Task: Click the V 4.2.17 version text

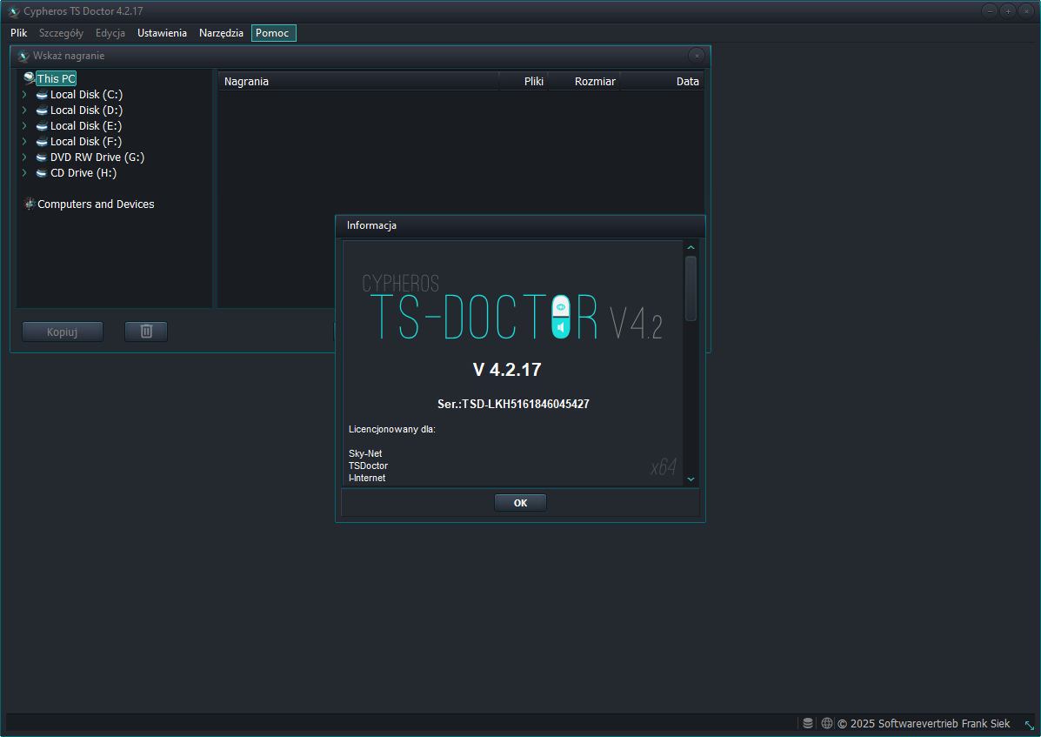Action: (507, 370)
